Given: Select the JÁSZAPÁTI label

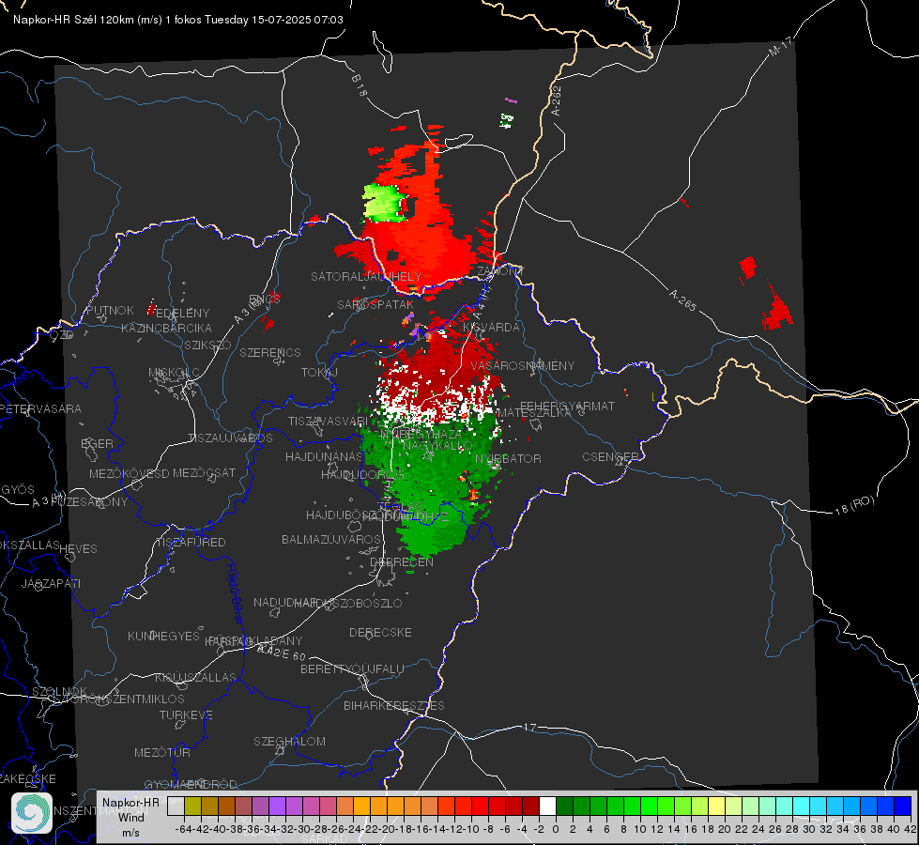Looking at the screenshot, I should click(x=51, y=583).
